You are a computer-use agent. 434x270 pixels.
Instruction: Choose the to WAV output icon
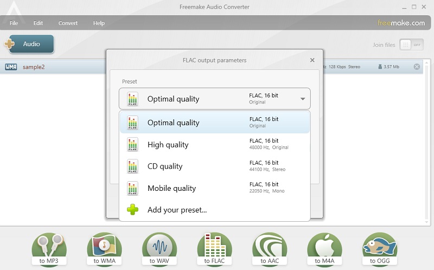[159, 250]
